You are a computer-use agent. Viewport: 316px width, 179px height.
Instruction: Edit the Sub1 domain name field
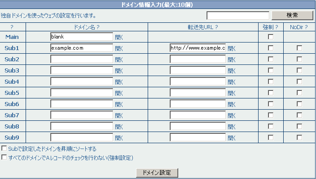[x=82, y=48]
